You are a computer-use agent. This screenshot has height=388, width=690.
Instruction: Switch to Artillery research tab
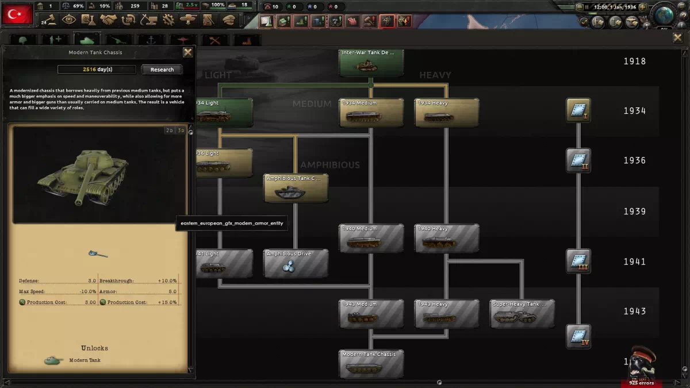pos(119,40)
